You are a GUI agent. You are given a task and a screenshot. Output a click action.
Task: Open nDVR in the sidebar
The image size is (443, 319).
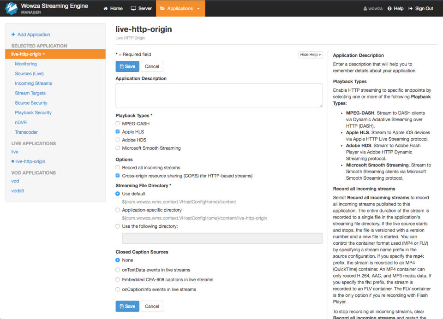[x=21, y=122]
